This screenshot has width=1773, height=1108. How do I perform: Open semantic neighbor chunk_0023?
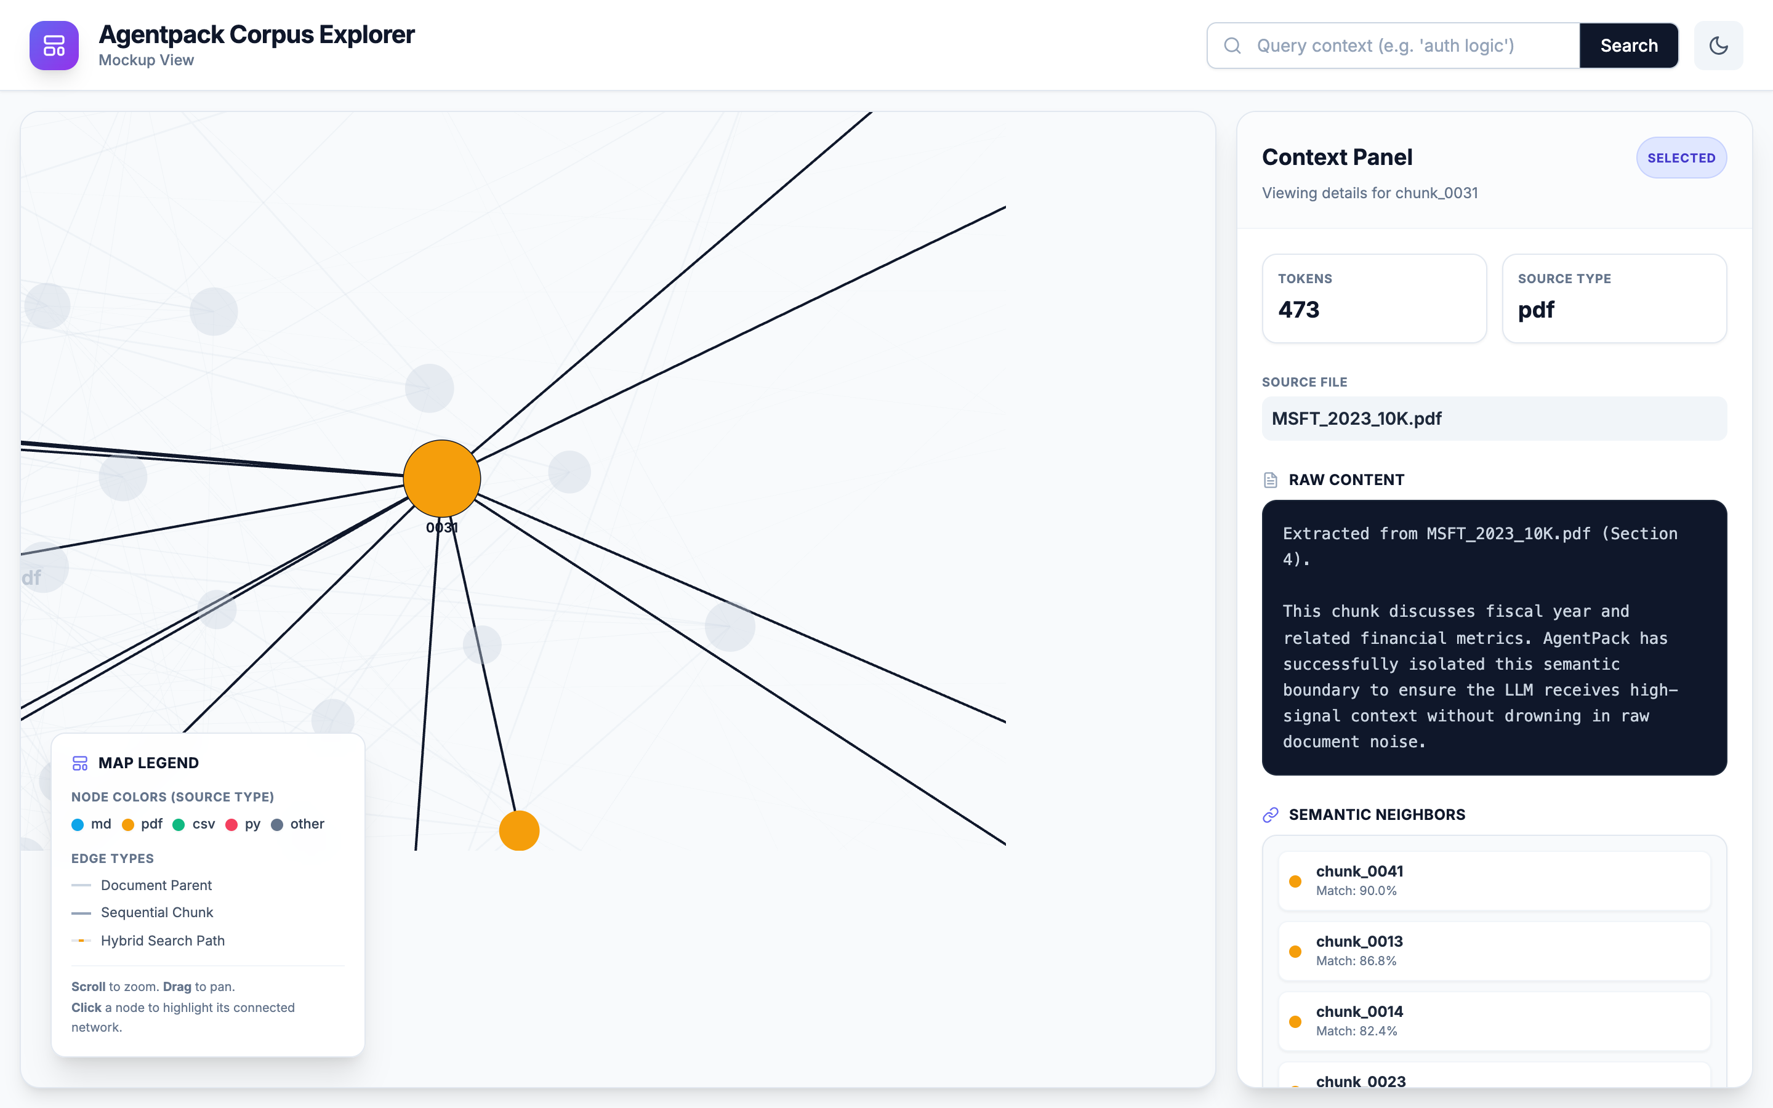(x=1494, y=1076)
